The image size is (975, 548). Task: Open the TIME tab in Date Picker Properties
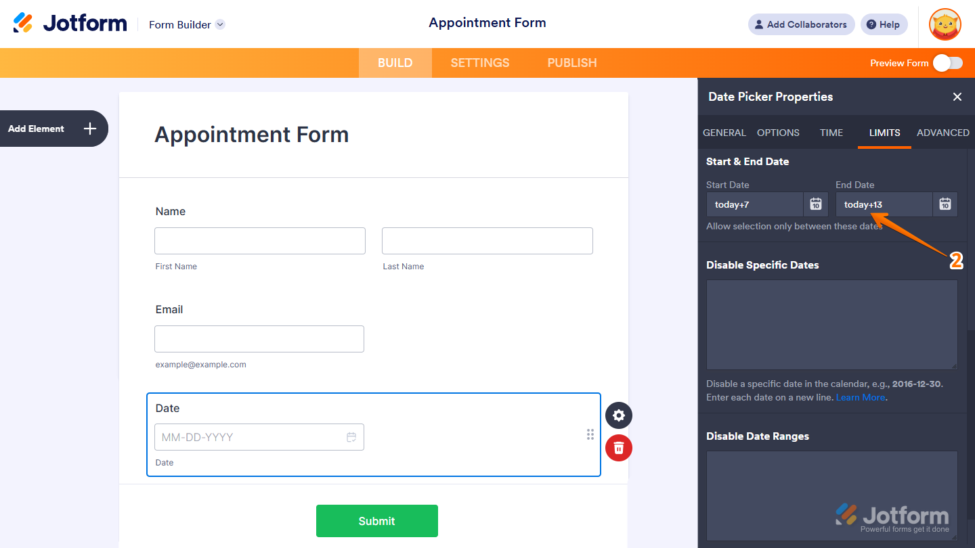click(831, 133)
